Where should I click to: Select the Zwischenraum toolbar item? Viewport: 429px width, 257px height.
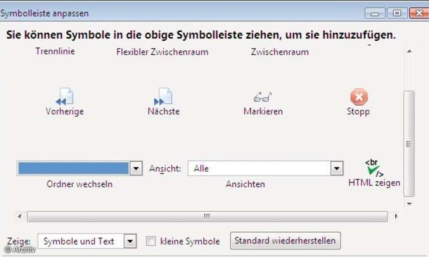click(280, 52)
